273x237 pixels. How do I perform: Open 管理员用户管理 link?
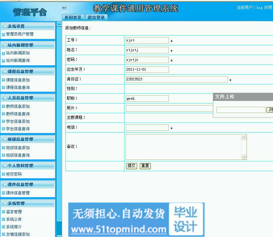click(x=20, y=34)
